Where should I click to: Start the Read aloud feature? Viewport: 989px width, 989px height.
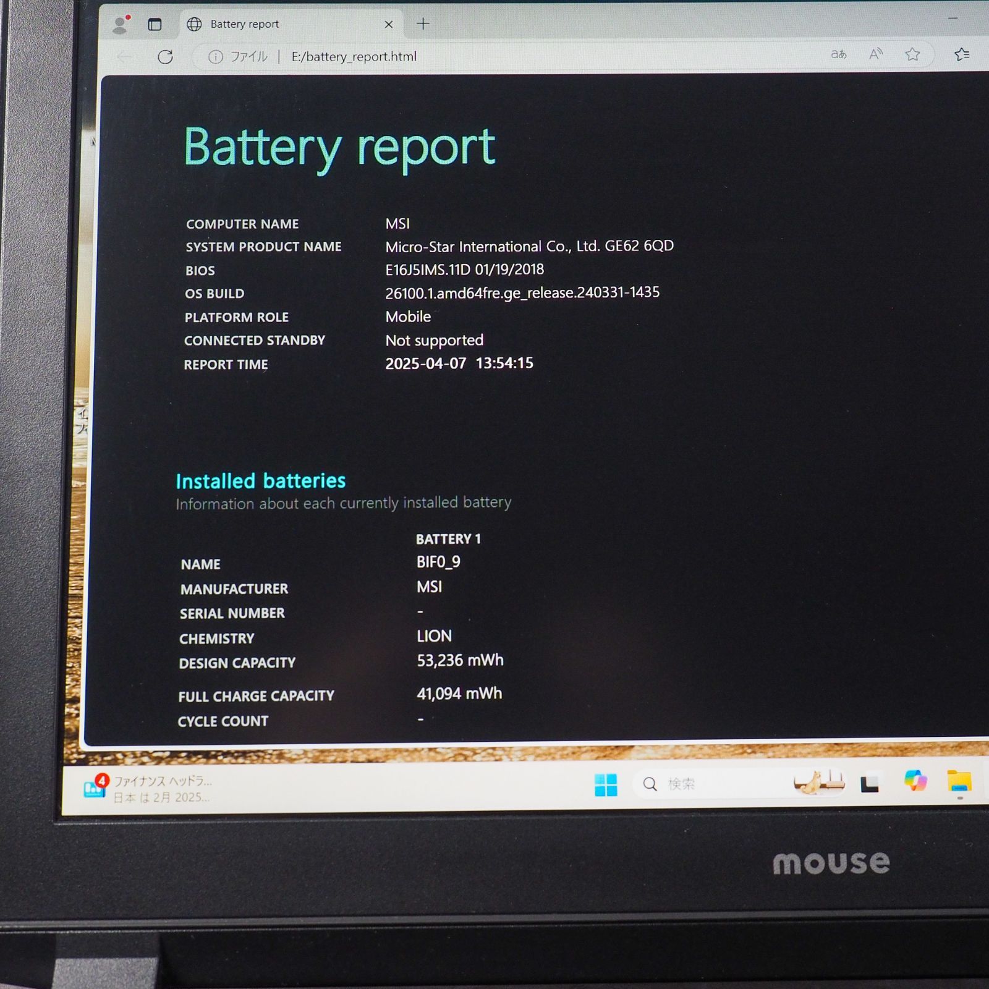click(875, 54)
